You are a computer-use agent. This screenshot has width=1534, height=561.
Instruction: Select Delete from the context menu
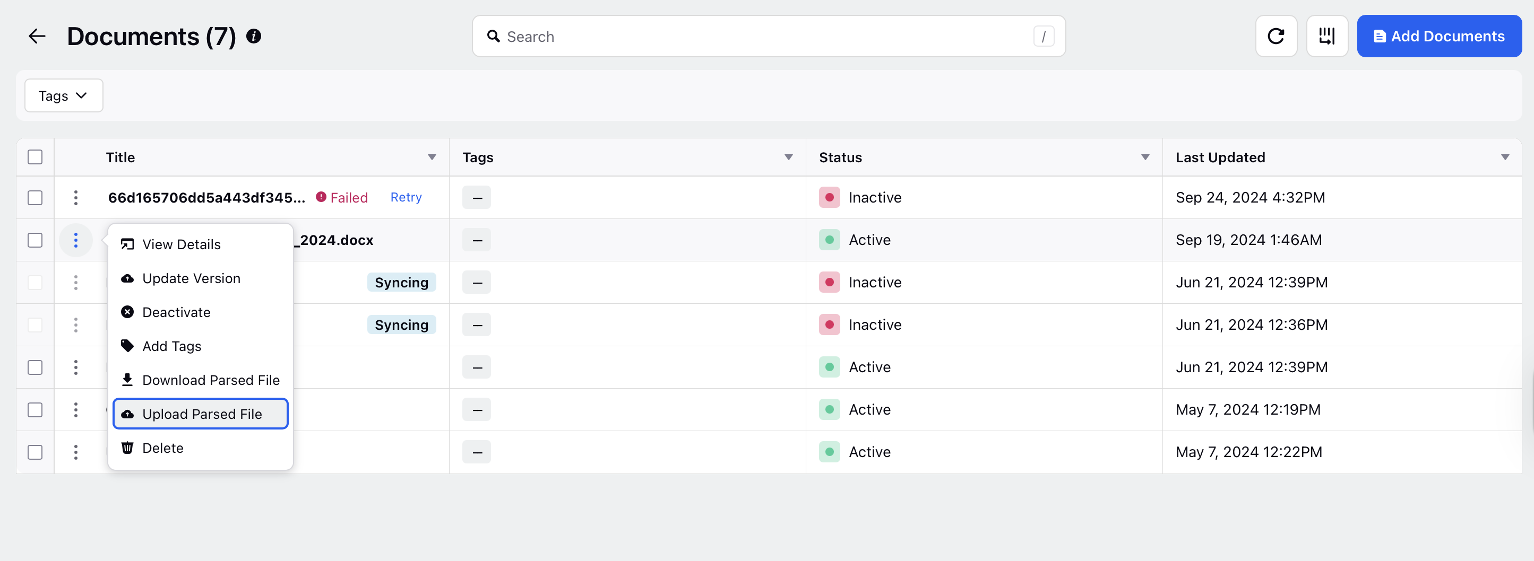click(x=201, y=448)
